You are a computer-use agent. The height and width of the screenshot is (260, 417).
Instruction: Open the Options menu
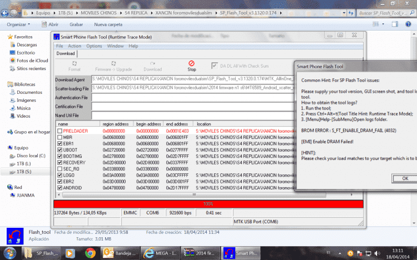94,46
